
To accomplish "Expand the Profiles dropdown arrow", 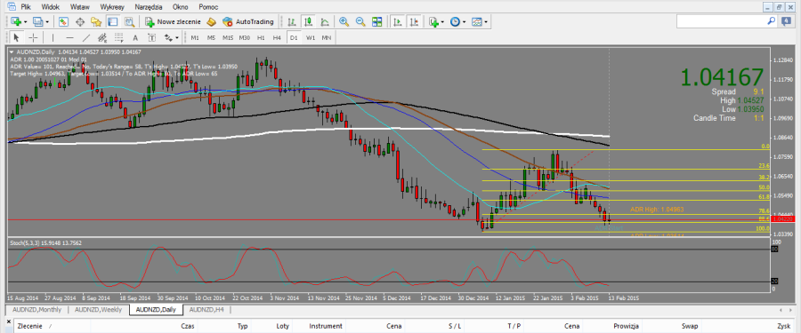I will click(x=47, y=22).
